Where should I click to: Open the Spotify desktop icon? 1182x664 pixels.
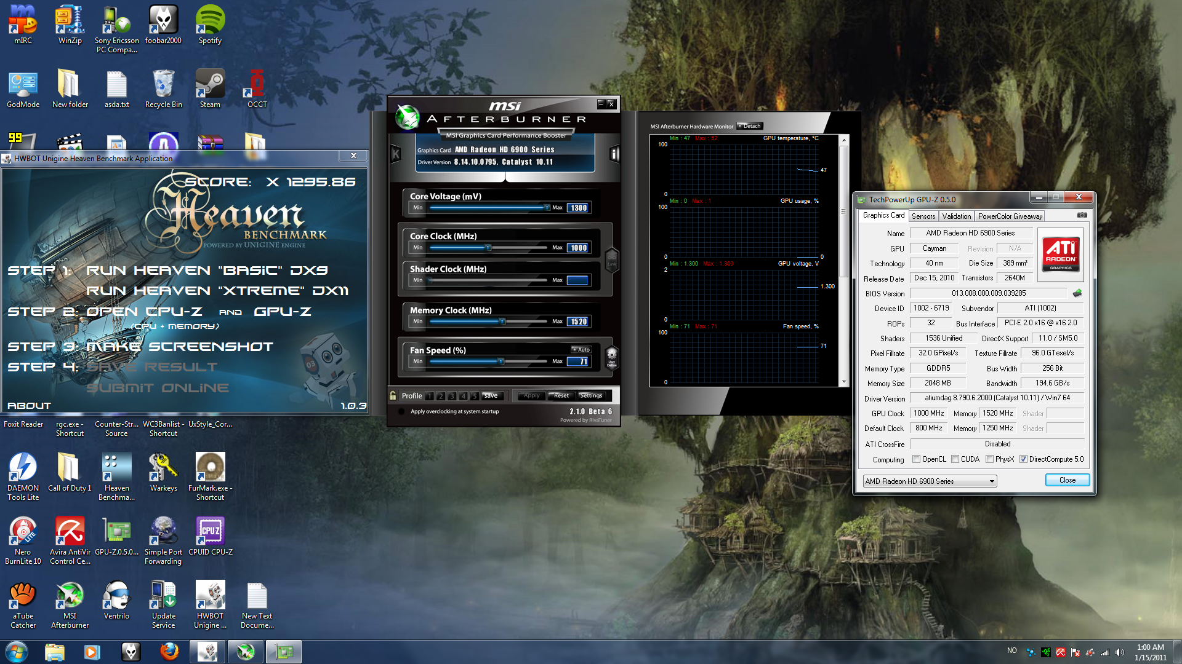(210, 25)
